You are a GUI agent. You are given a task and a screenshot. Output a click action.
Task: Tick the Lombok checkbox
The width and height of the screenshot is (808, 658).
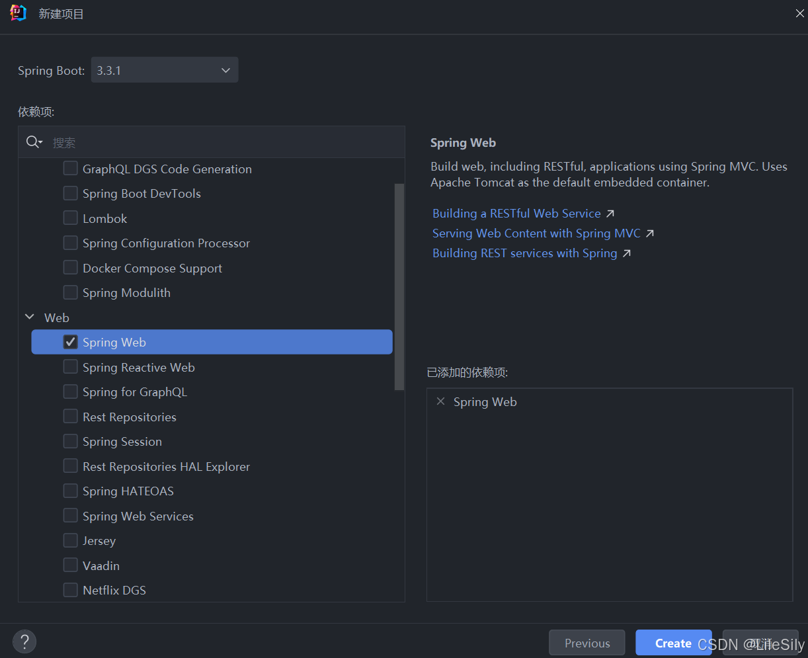pyautogui.click(x=70, y=218)
